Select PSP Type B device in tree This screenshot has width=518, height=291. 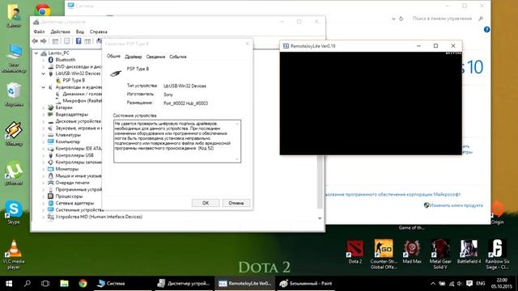[74, 80]
